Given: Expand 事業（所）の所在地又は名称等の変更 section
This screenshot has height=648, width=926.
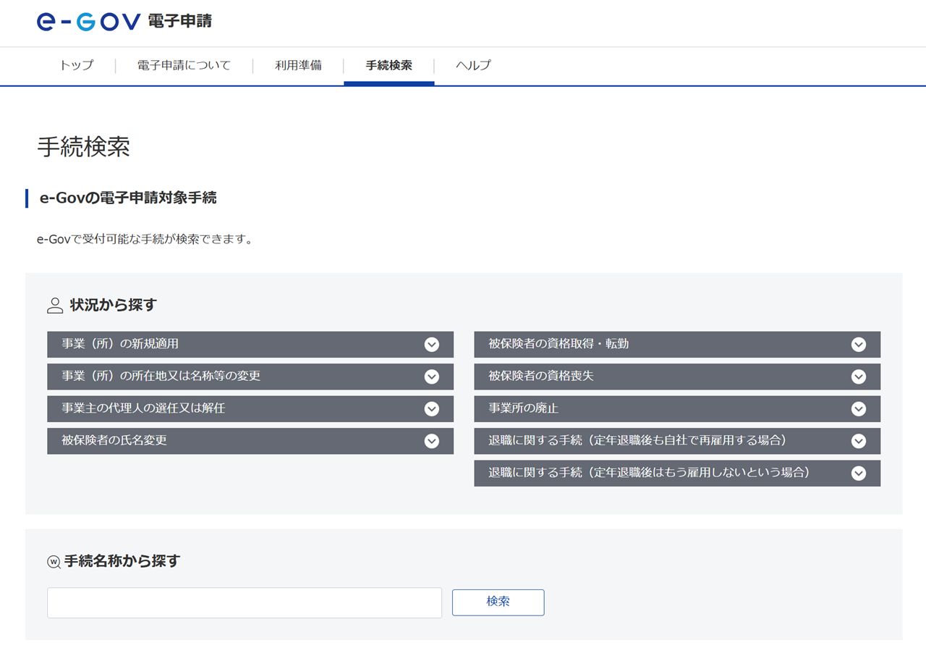Looking at the screenshot, I should pos(250,376).
